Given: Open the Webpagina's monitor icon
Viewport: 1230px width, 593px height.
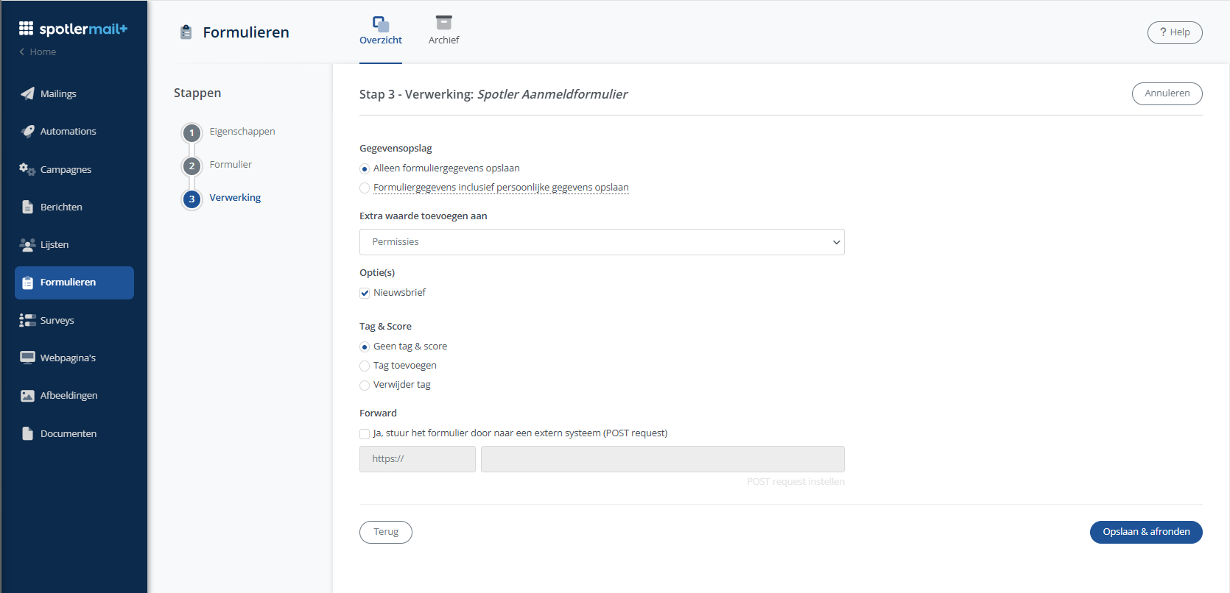Looking at the screenshot, I should 27,358.
